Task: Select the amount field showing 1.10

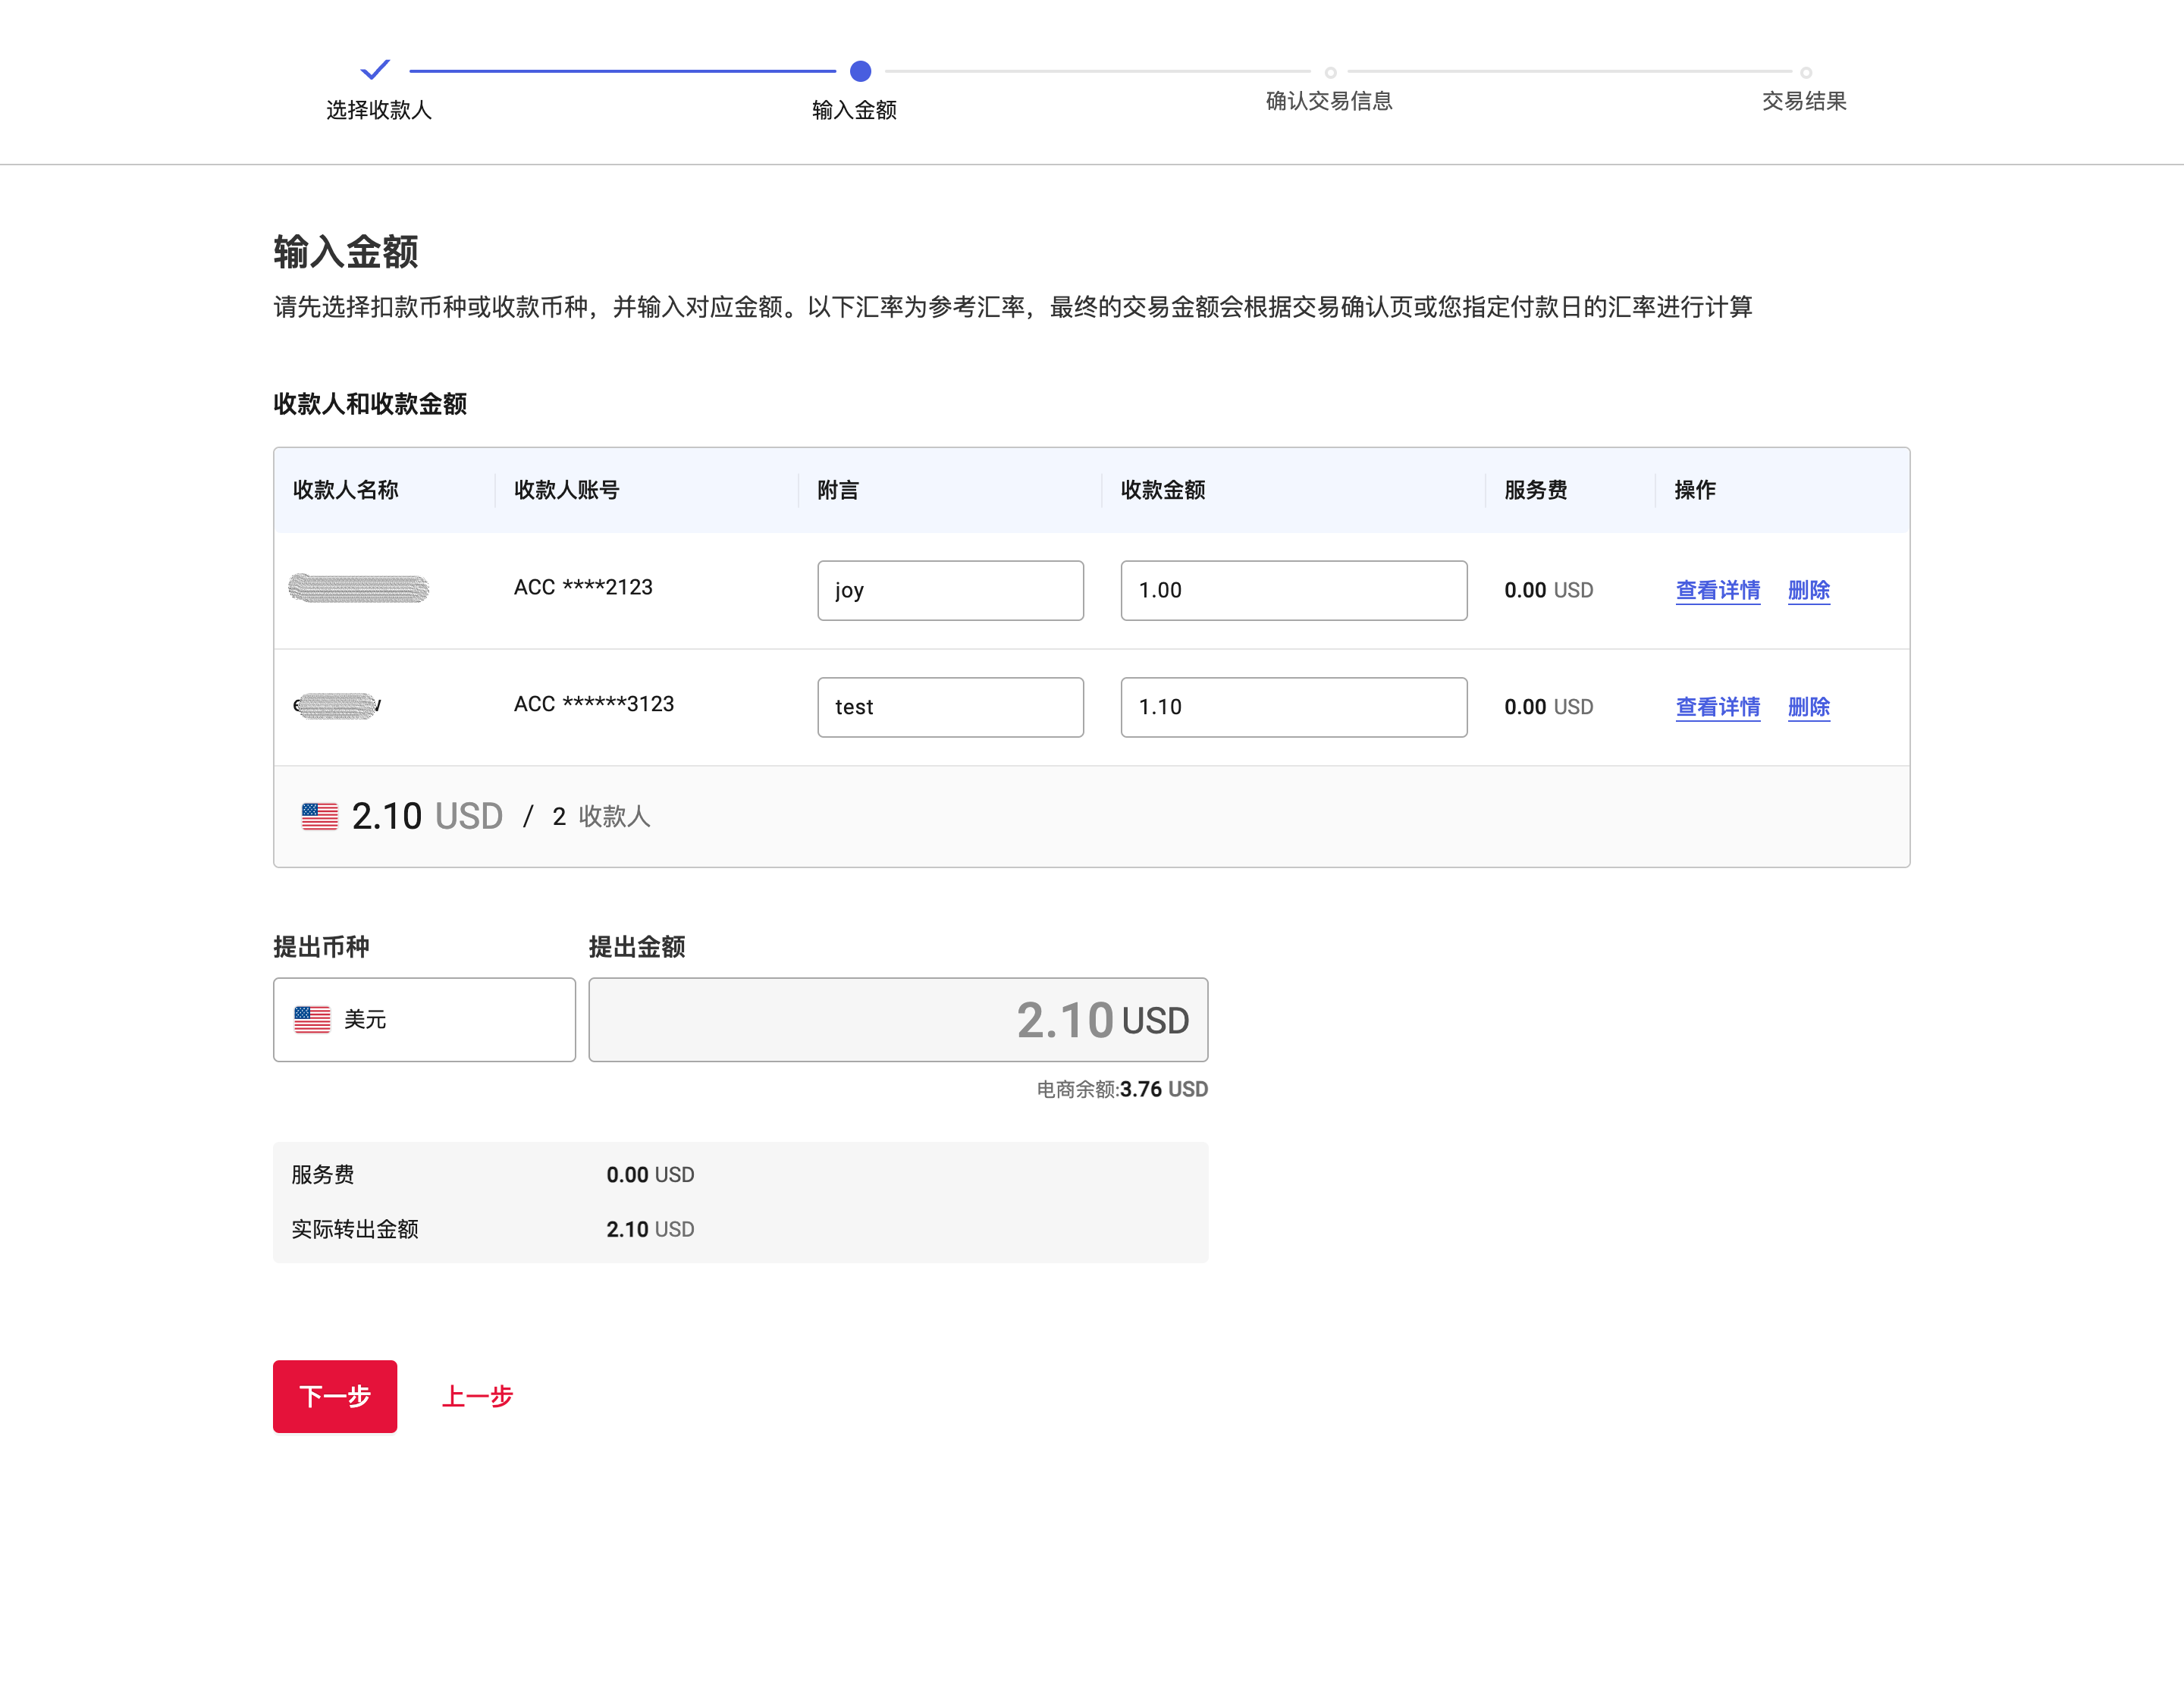Action: point(1293,707)
